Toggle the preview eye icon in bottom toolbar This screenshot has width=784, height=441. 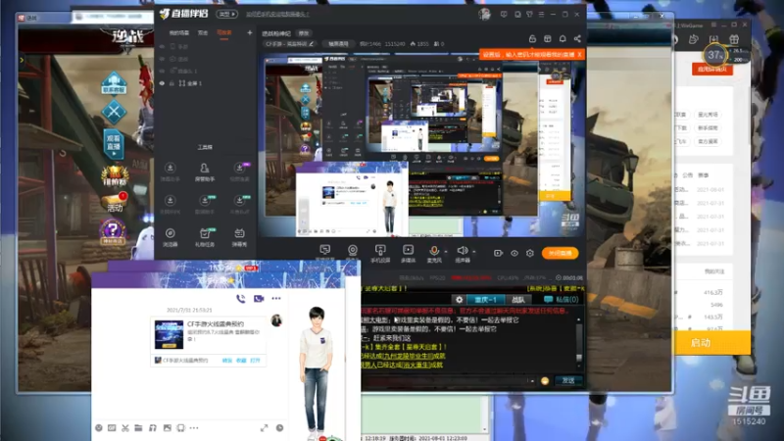tap(514, 254)
